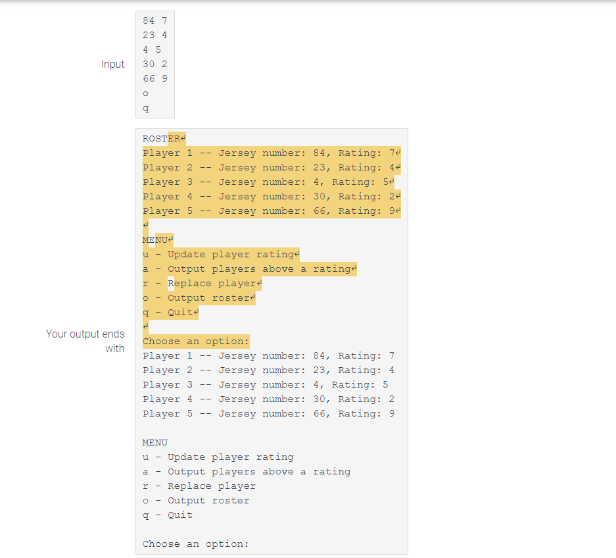Select the highlighted MENU heading
This screenshot has height=558, width=616.
pyautogui.click(x=156, y=240)
